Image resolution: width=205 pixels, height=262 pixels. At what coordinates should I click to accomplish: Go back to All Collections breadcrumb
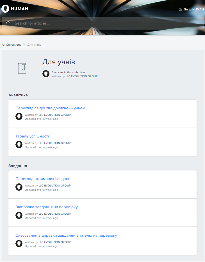click(x=12, y=45)
